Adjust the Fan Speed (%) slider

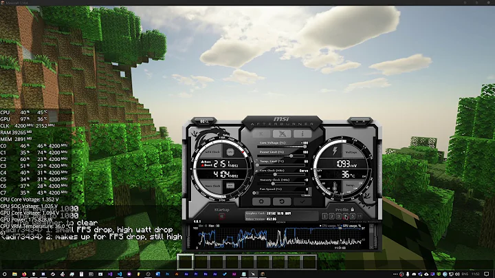pyautogui.click(x=280, y=193)
